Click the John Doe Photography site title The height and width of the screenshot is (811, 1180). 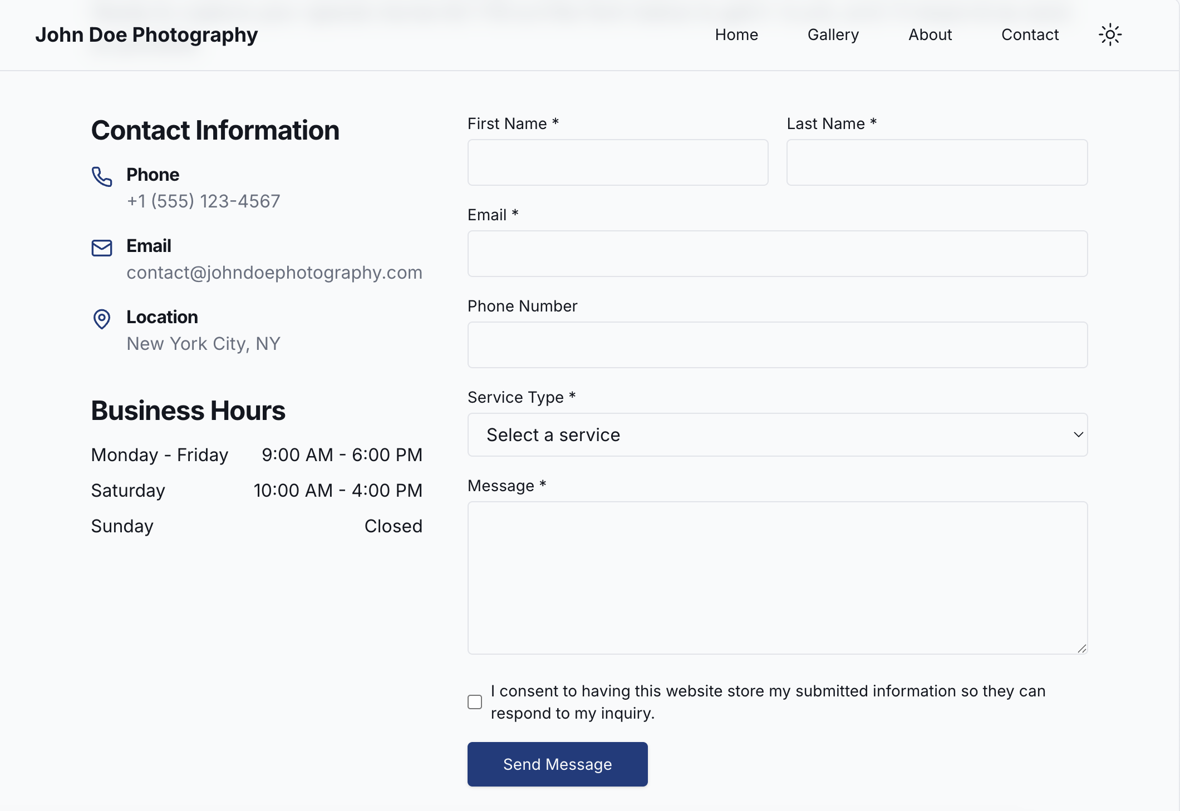146,35
